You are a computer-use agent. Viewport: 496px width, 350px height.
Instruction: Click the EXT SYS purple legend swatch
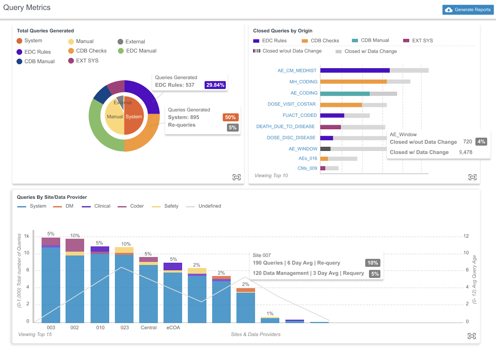coord(406,41)
